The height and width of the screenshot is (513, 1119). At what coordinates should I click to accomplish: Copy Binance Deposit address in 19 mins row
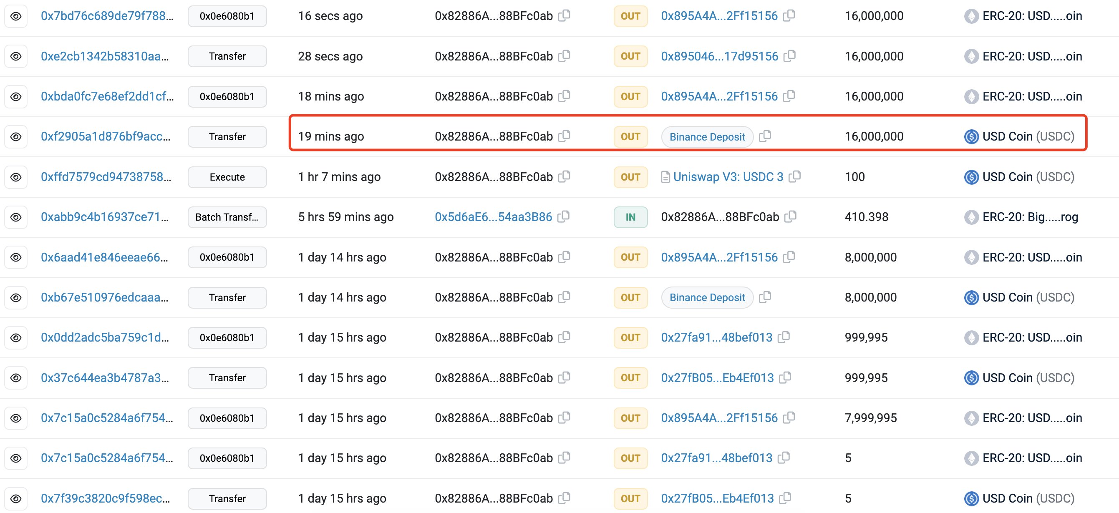(x=764, y=136)
